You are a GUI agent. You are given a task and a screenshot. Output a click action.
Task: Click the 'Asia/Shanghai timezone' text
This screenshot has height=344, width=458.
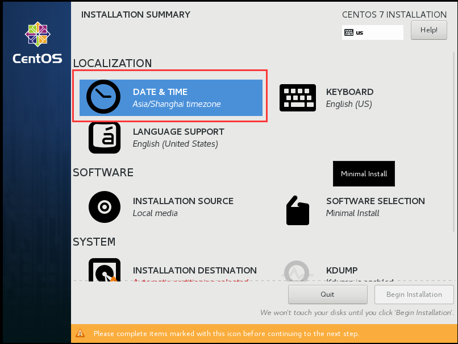177,104
